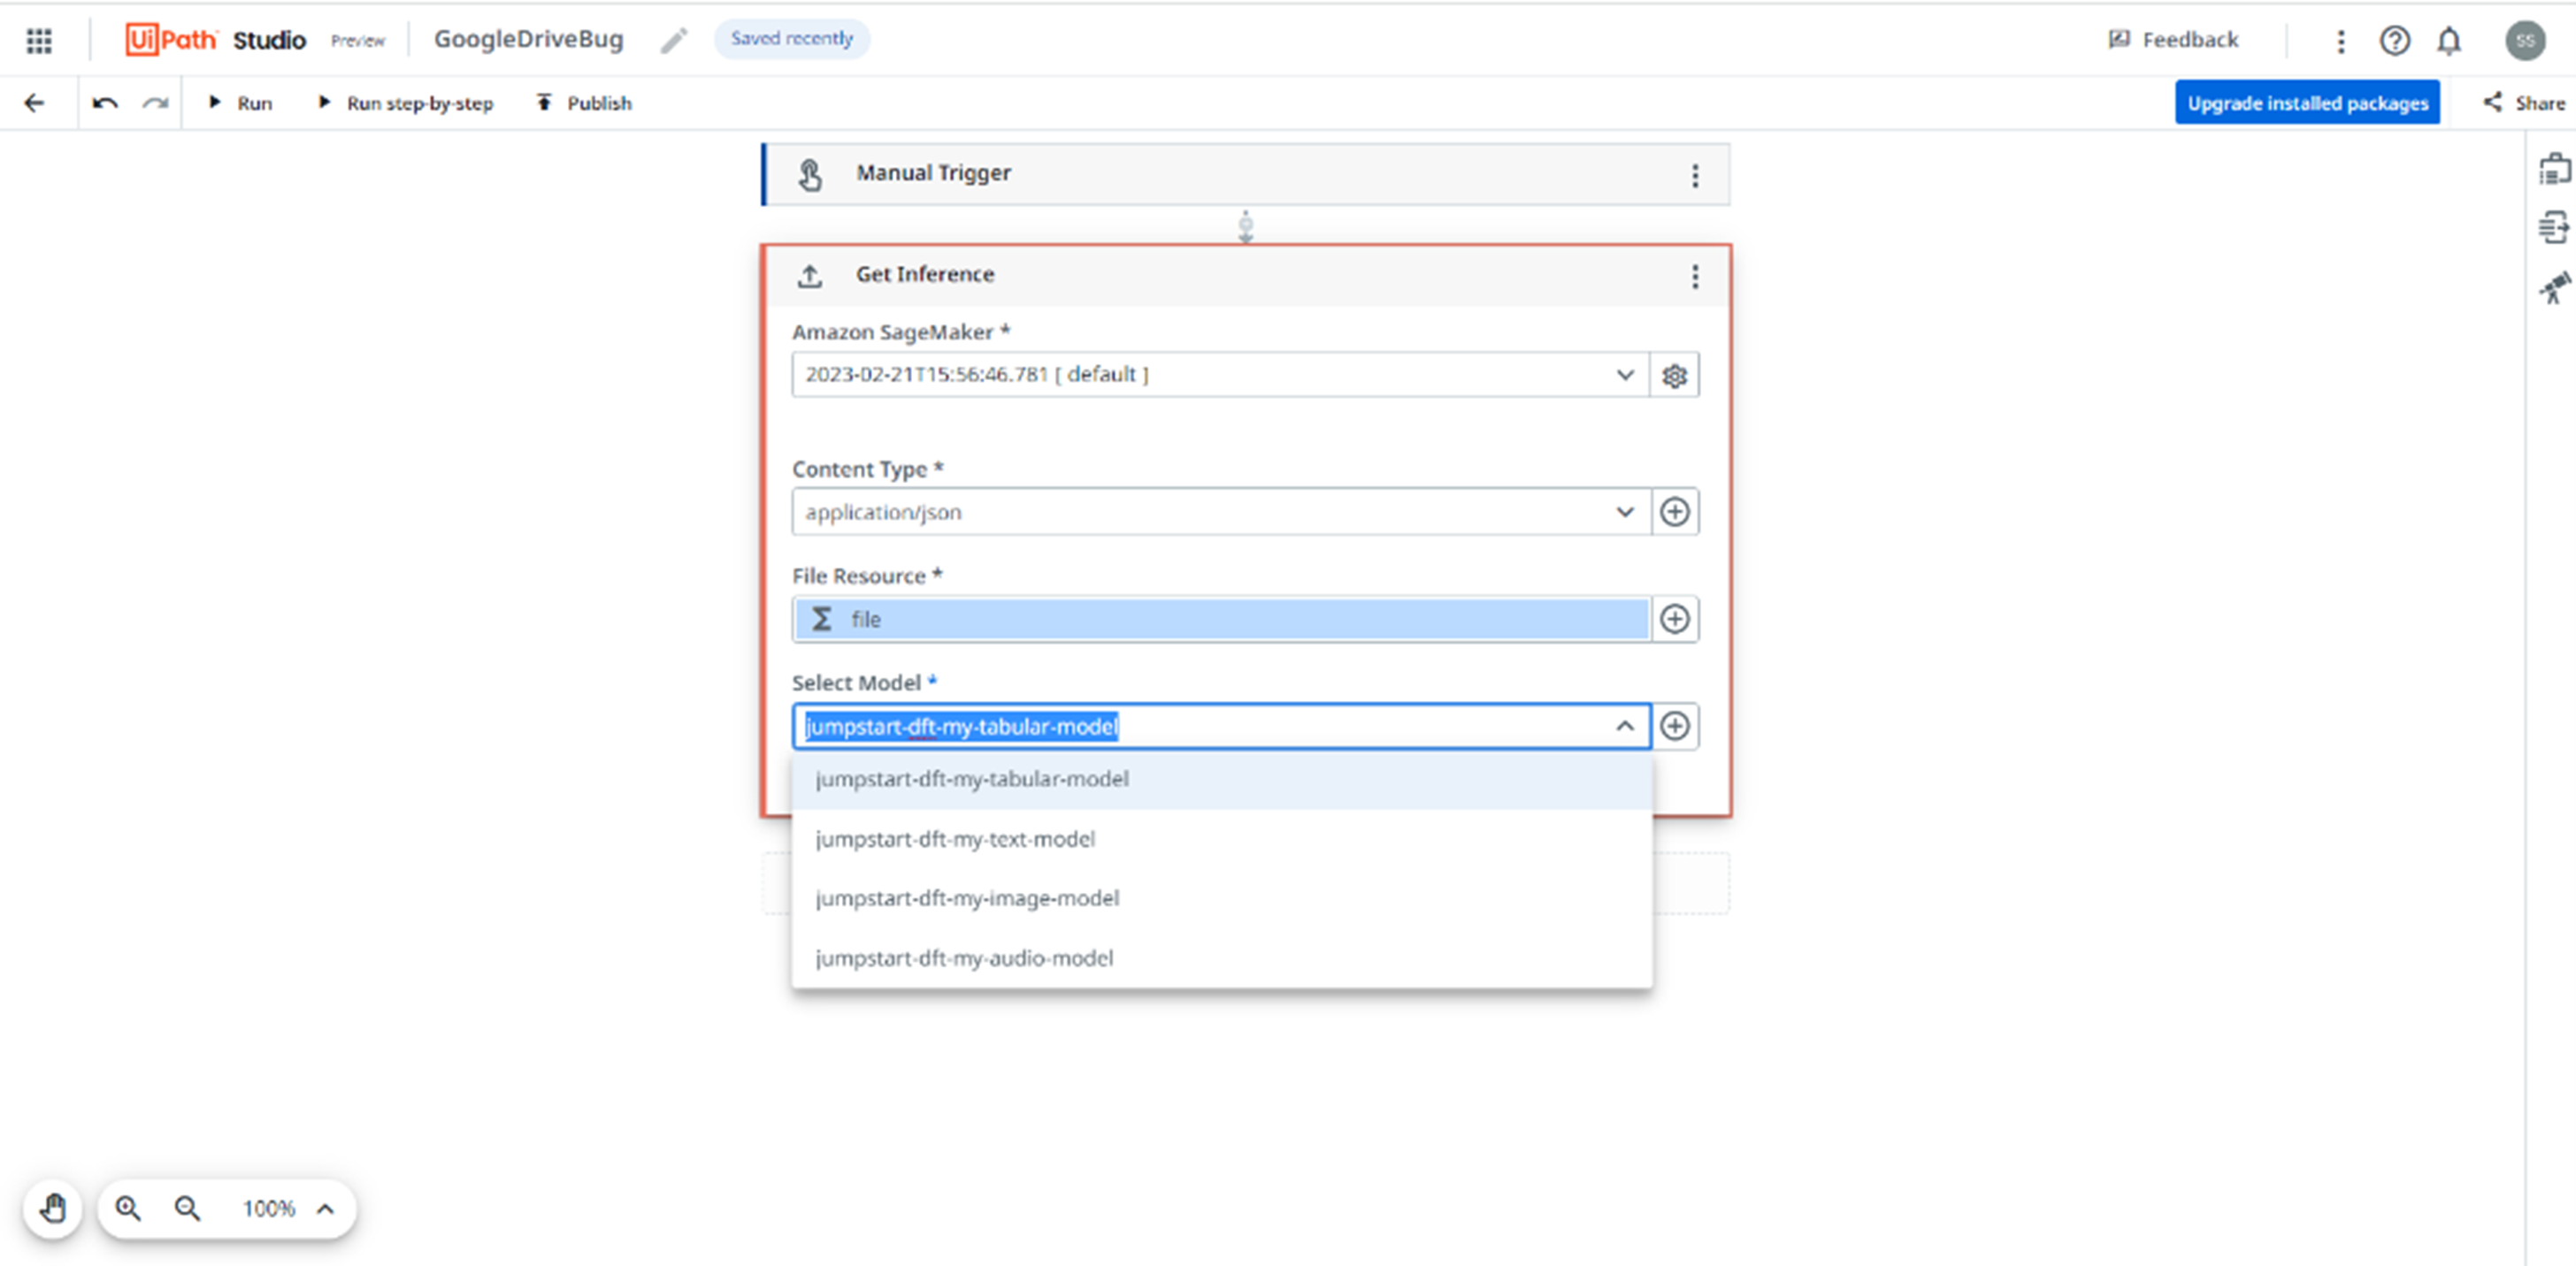Viewport: 2576px width, 1266px height.
Task: Open the SS user avatar menu
Action: click(x=2525, y=40)
